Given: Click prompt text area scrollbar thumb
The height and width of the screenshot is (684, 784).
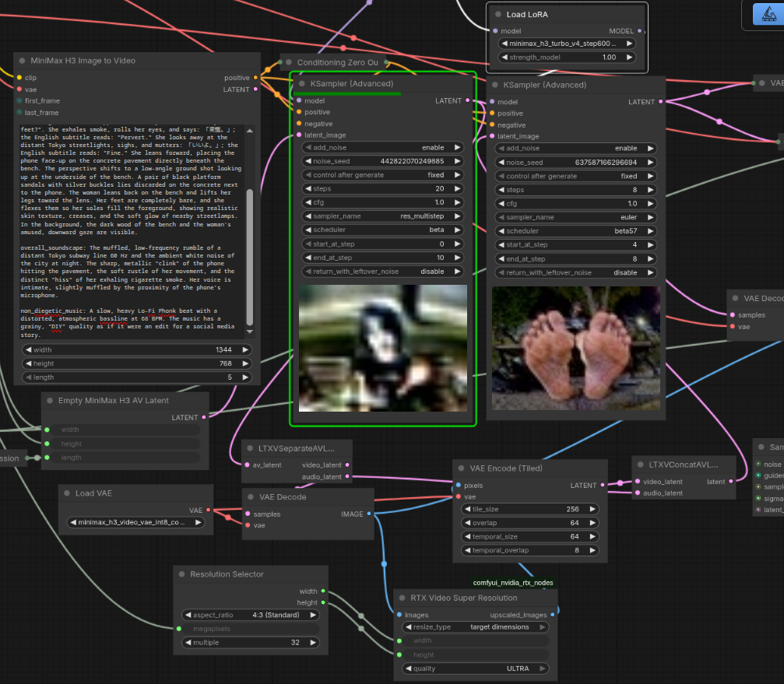Looking at the screenshot, I should coord(249,258).
